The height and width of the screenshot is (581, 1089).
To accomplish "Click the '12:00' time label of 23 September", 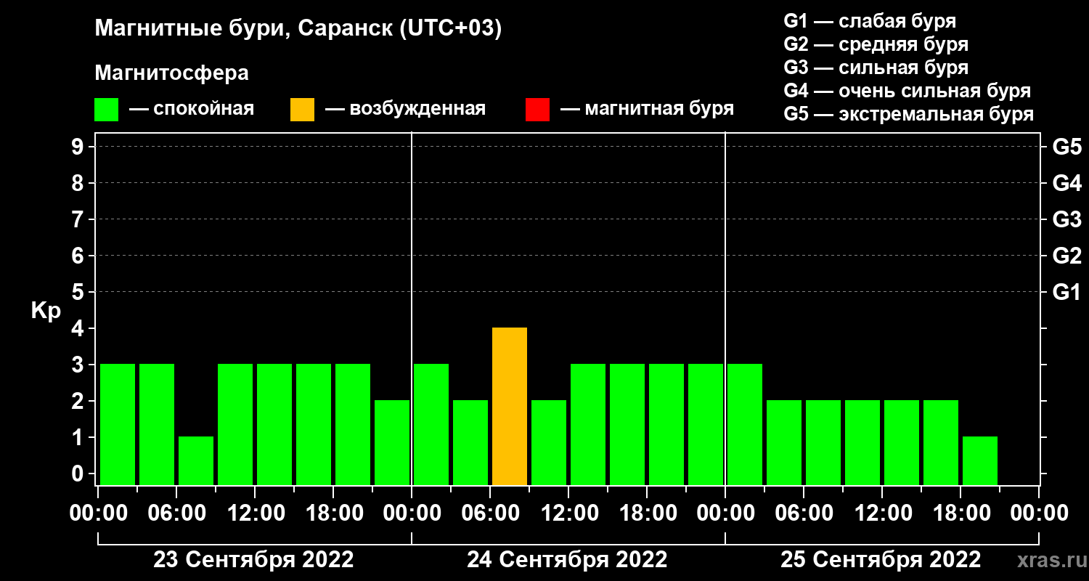I will tap(255, 513).
